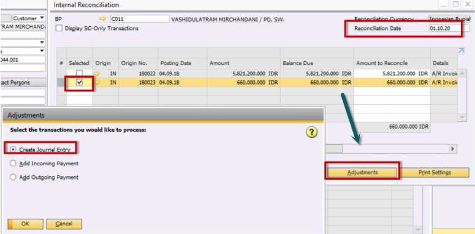Click the table's vertical scrollbar down arrow
This screenshot has width=475, height=234.
coord(462,117)
